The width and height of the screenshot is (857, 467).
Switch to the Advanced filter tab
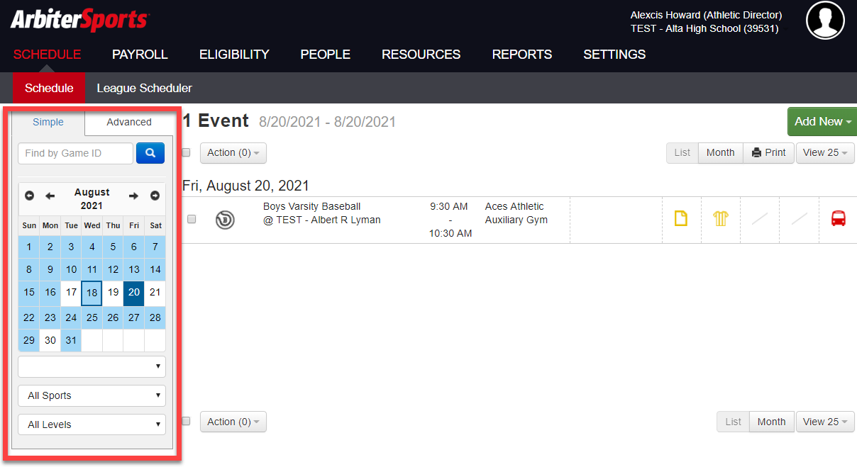point(129,122)
